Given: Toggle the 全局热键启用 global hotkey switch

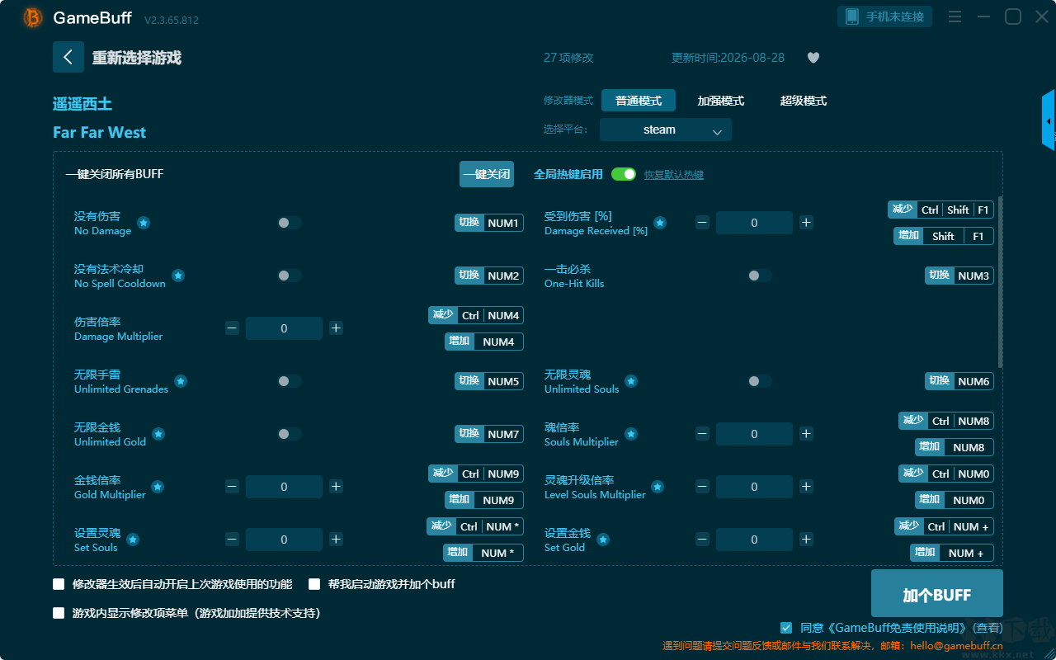Looking at the screenshot, I should [624, 174].
